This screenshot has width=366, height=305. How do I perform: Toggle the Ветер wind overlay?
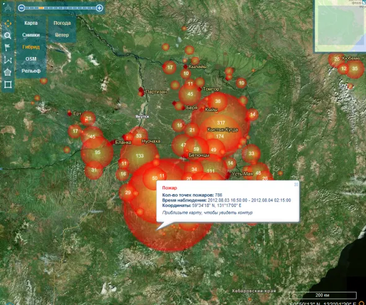tap(62, 35)
